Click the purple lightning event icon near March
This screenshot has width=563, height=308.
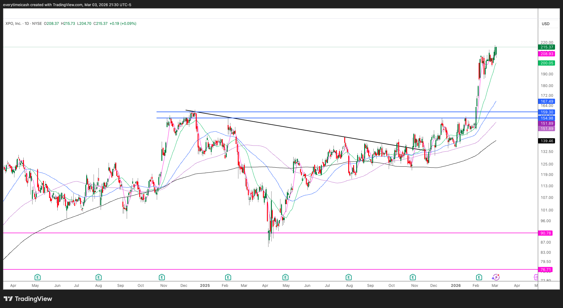click(496, 277)
